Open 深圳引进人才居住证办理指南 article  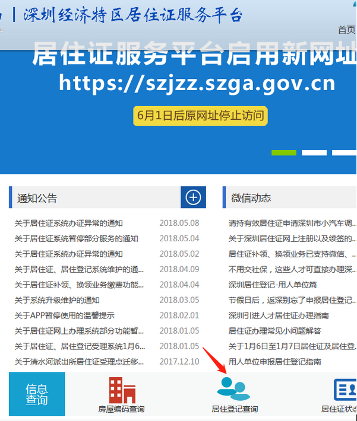pos(279,315)
